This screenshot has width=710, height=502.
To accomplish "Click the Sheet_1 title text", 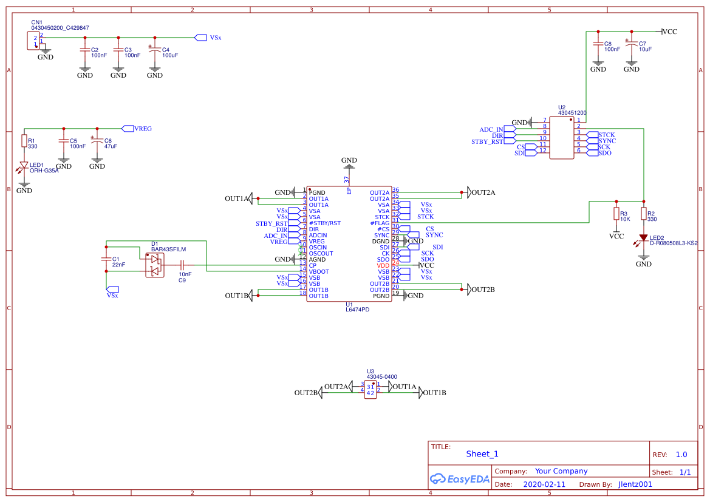I will pos(482,454).
